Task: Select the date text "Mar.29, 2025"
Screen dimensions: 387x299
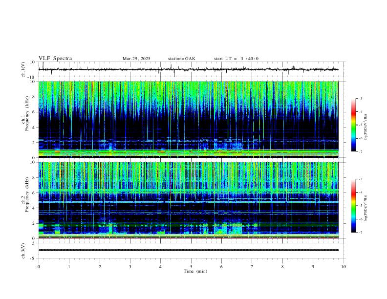Action: [x=136, y=59]
